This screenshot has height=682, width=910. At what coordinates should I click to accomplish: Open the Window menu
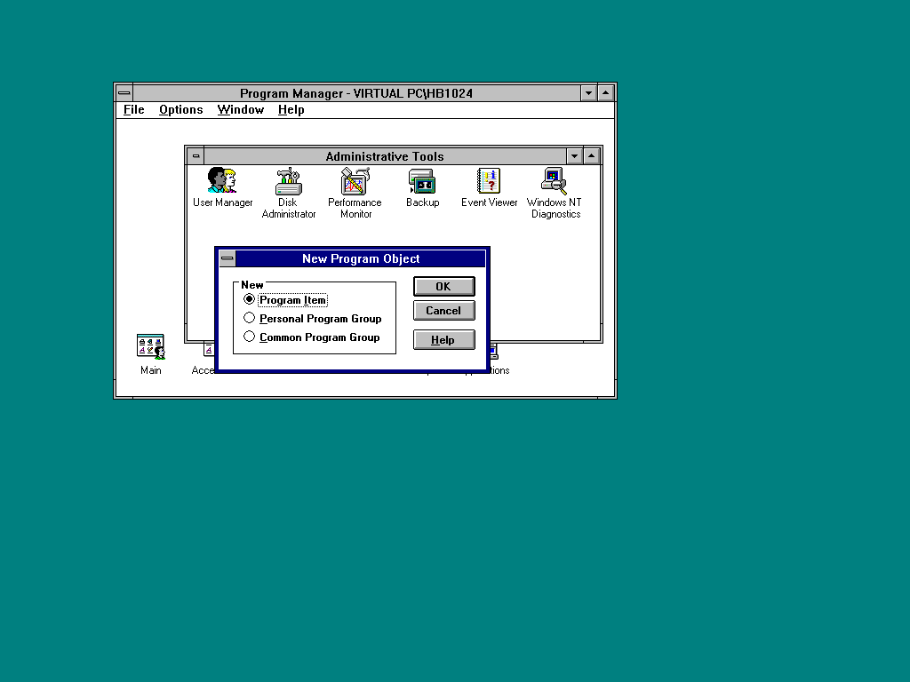point(241,109)
